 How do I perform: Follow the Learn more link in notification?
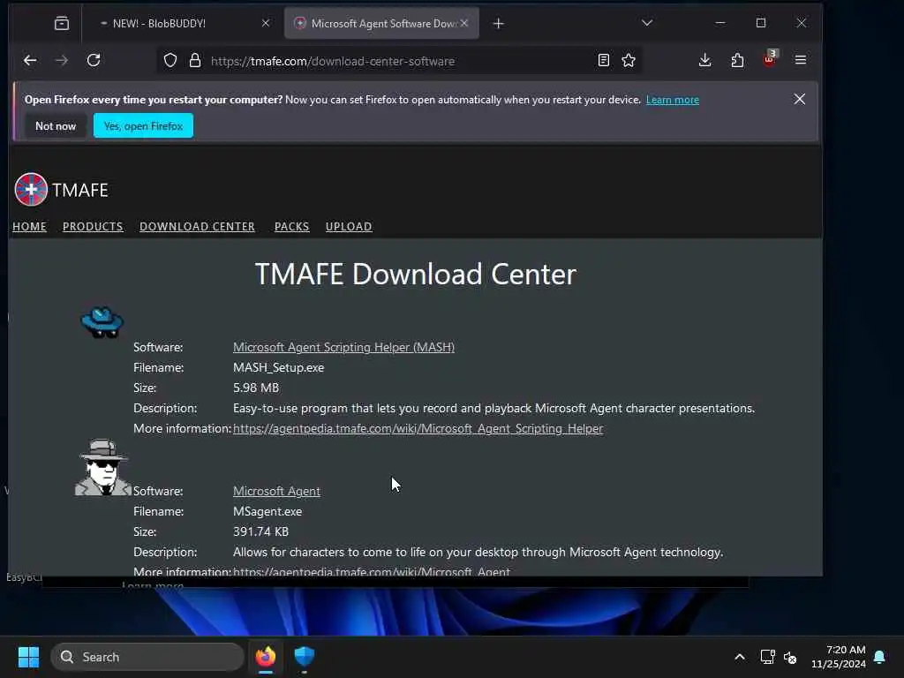pos(672,100)
